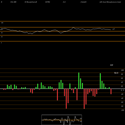
Task: Click the '80' label on the MR scale
Action: pos(122,74)
